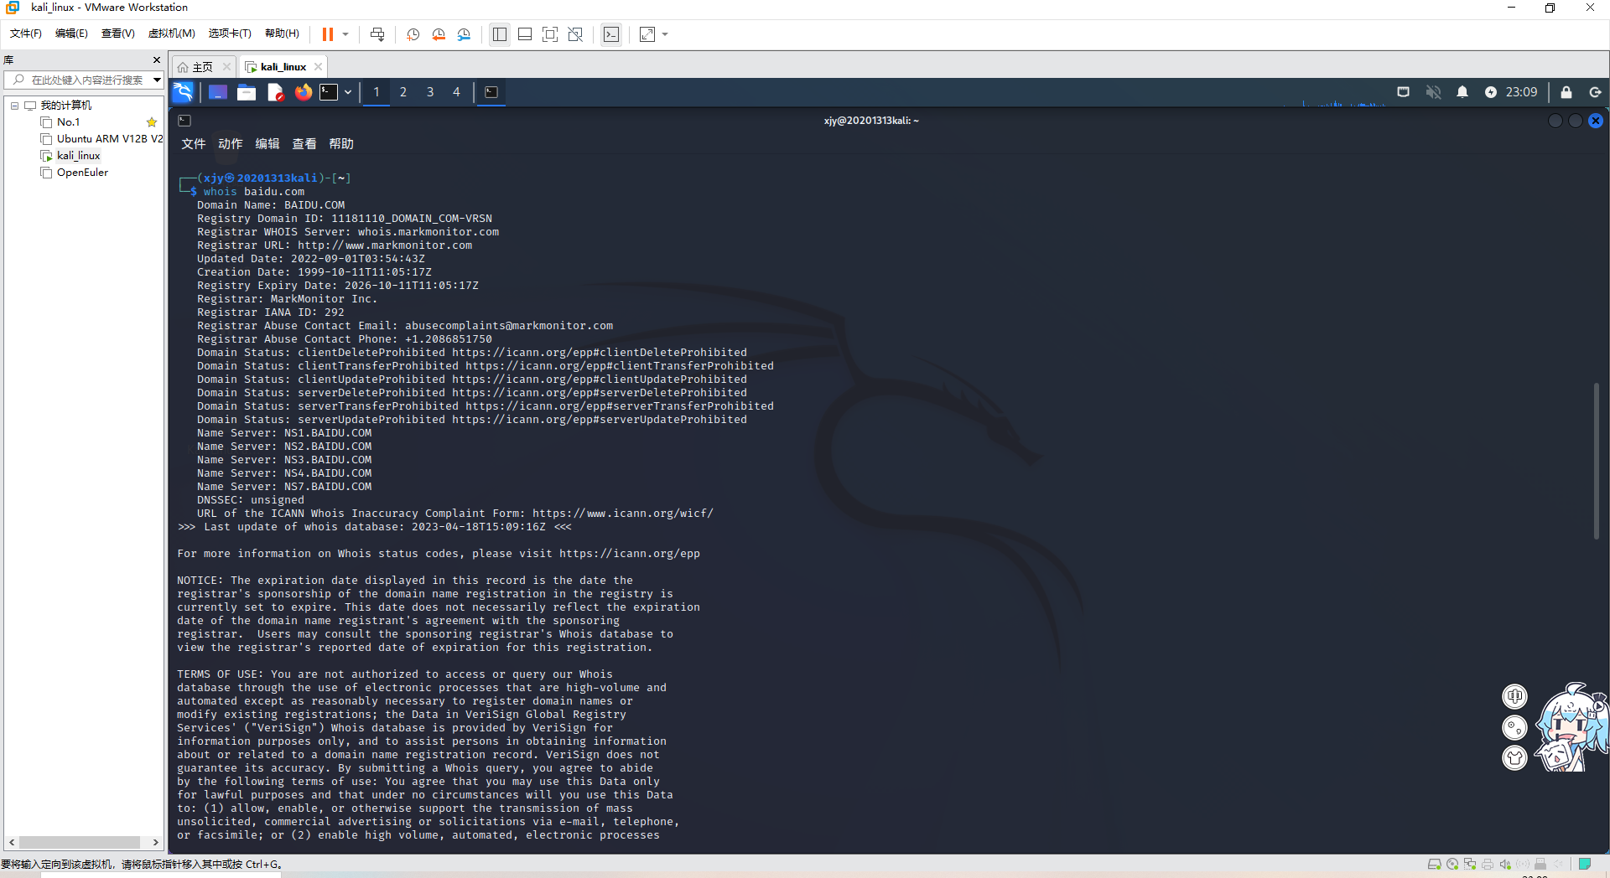Screen dimensions: 1610x878
Task: Open the terminal emulator launcher in the Kali panel
Action: click(x=329, y=92)
